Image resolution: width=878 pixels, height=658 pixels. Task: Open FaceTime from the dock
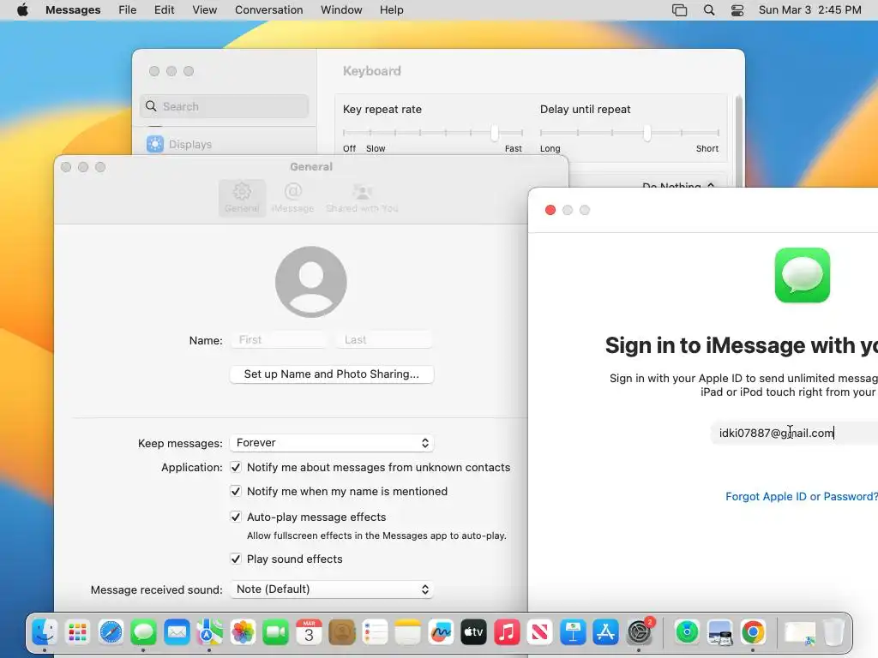[x=275, y=632]
